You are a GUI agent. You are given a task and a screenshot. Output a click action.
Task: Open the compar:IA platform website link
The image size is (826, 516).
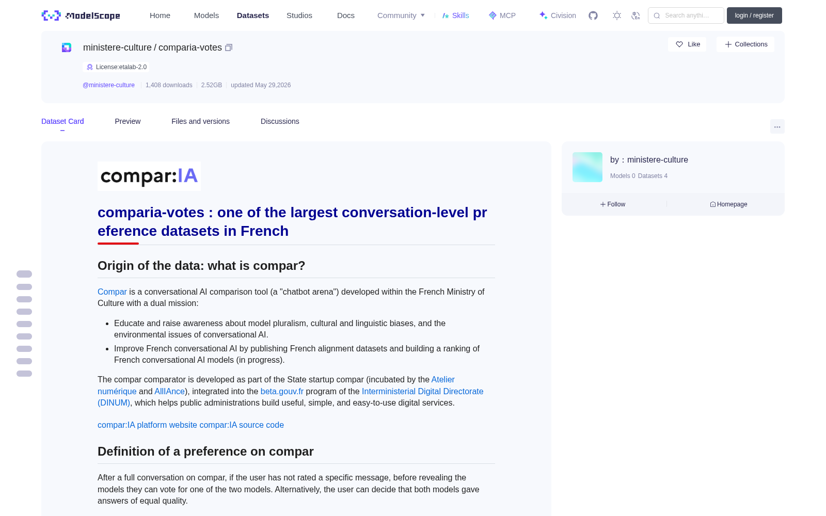tap(147, 425)
